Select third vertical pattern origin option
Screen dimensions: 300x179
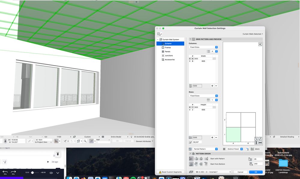pos(201,164)
